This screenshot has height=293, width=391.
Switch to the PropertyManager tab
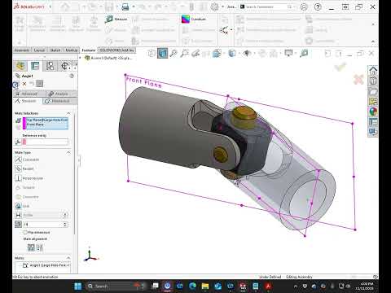[35, 66]
